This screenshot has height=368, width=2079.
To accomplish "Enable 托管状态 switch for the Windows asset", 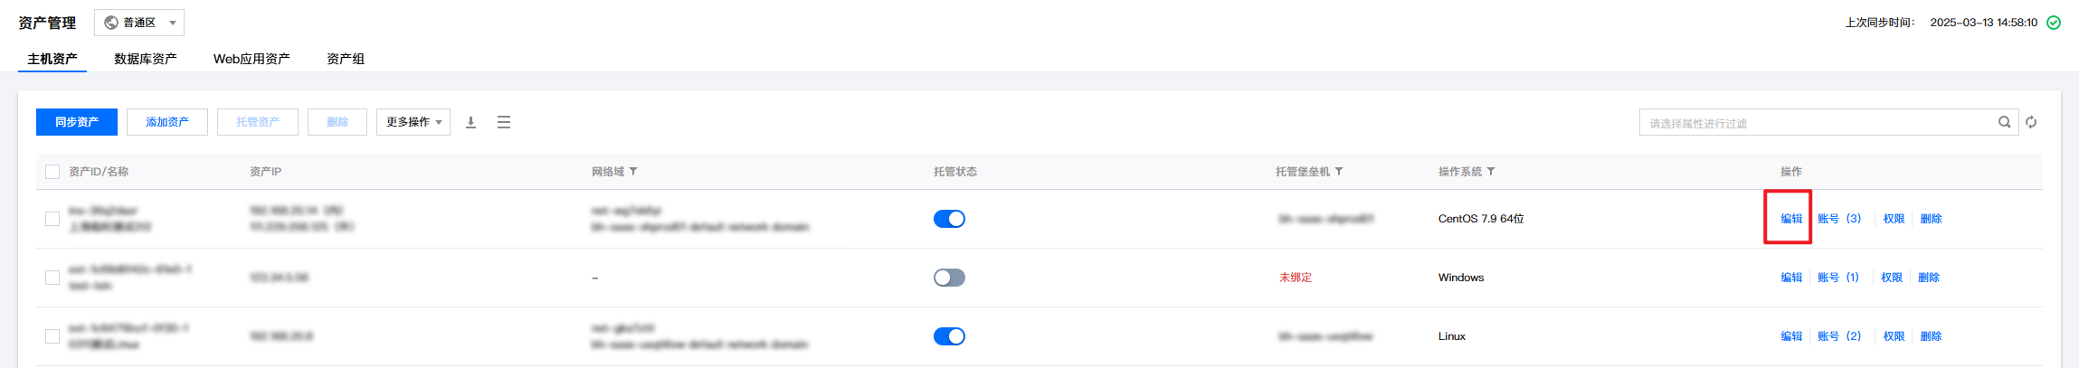I will pos(949,278).
